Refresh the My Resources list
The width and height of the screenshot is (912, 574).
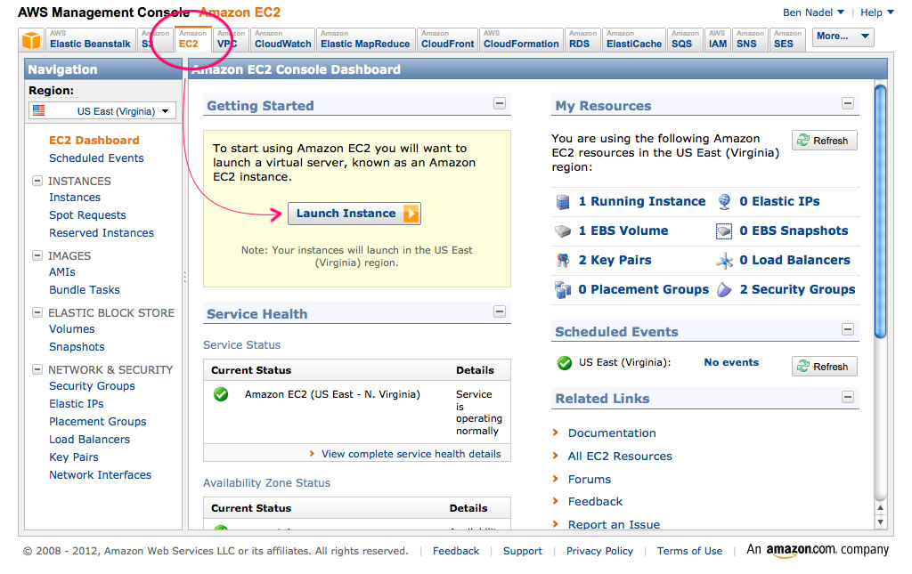[x=824, y=141]
